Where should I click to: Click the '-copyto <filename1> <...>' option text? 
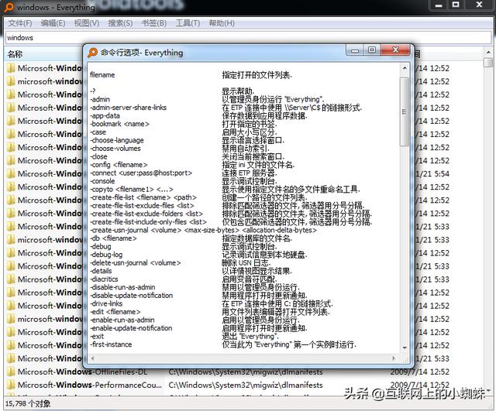click(x=132, y=189)
